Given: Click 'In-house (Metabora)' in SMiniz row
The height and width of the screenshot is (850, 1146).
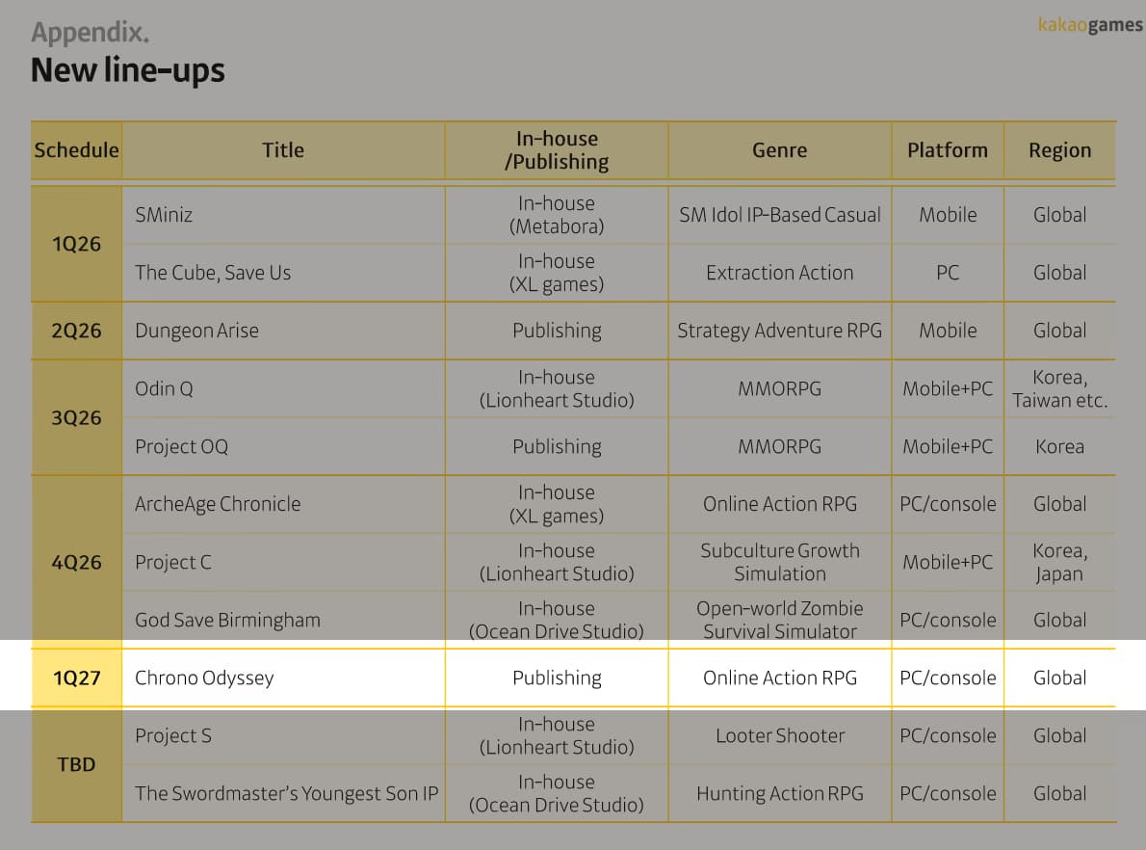Looking at the screenshot, I should pos(557,215).
